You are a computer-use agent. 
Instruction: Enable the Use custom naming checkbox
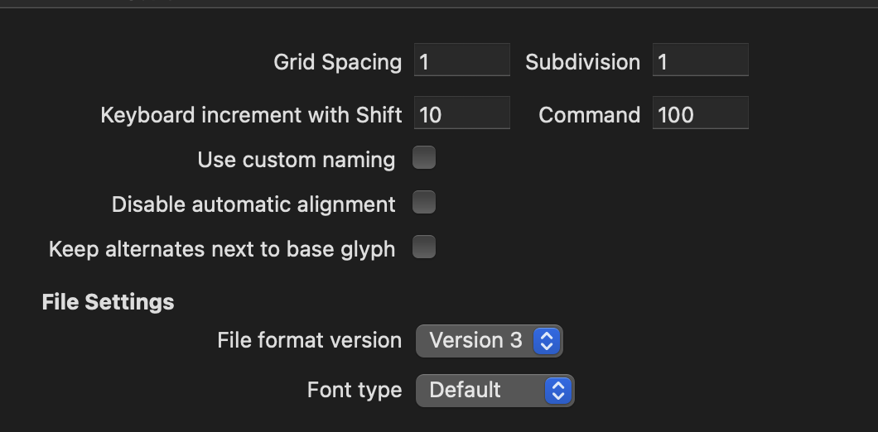pyautogui.click(x=424, y=158)
